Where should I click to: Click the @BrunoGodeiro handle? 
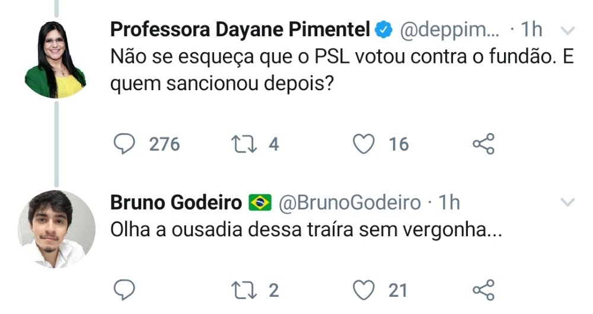tap(349, 202)
